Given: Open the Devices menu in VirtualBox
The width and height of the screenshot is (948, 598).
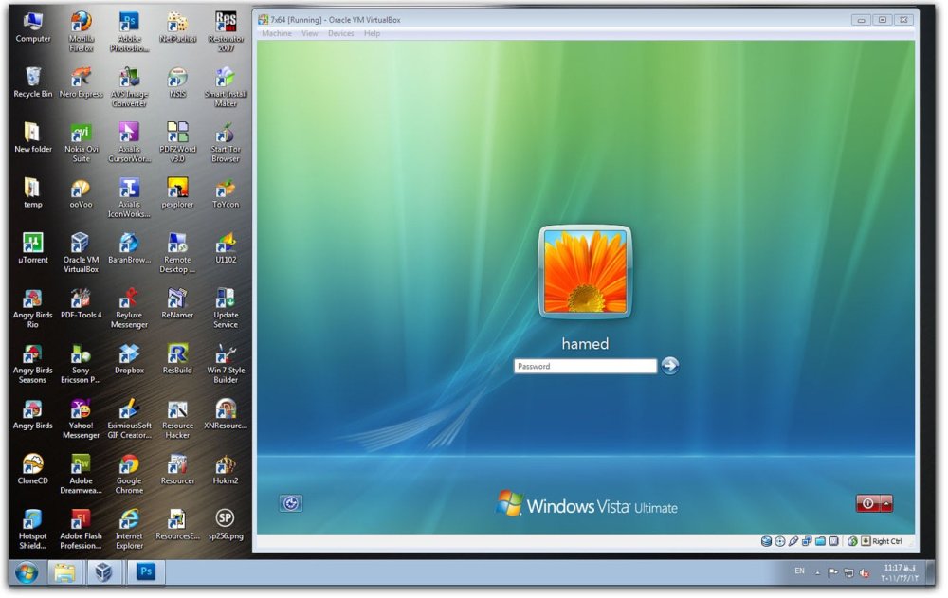Looking at the screenshot, I should click(x=341, y=33).
